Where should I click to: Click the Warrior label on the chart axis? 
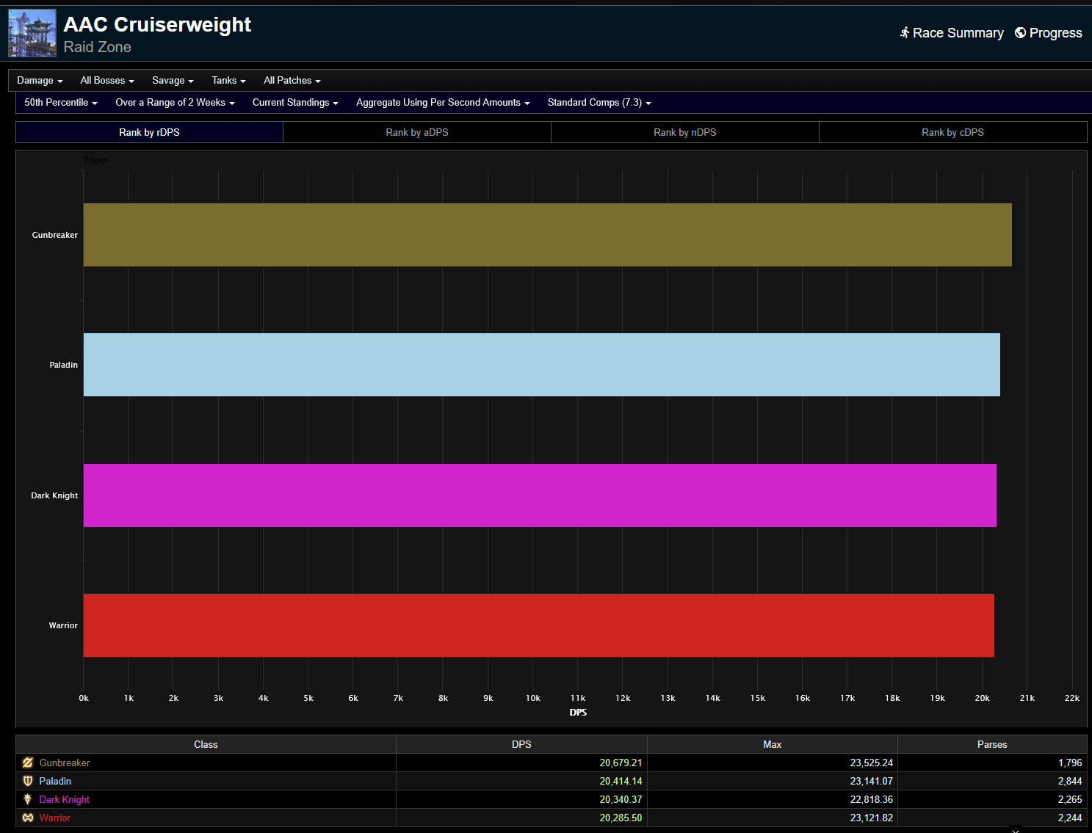pyautogui.click(x=63, y=625)
